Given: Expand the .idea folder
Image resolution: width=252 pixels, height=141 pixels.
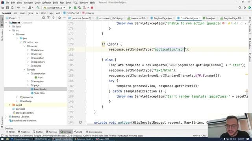Looking at the screenshot, I should point(9,27).
